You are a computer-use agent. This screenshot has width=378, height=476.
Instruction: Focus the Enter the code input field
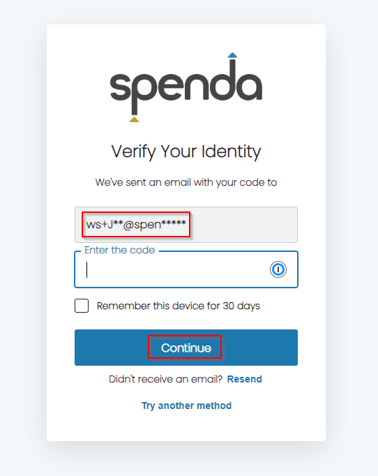186,269
